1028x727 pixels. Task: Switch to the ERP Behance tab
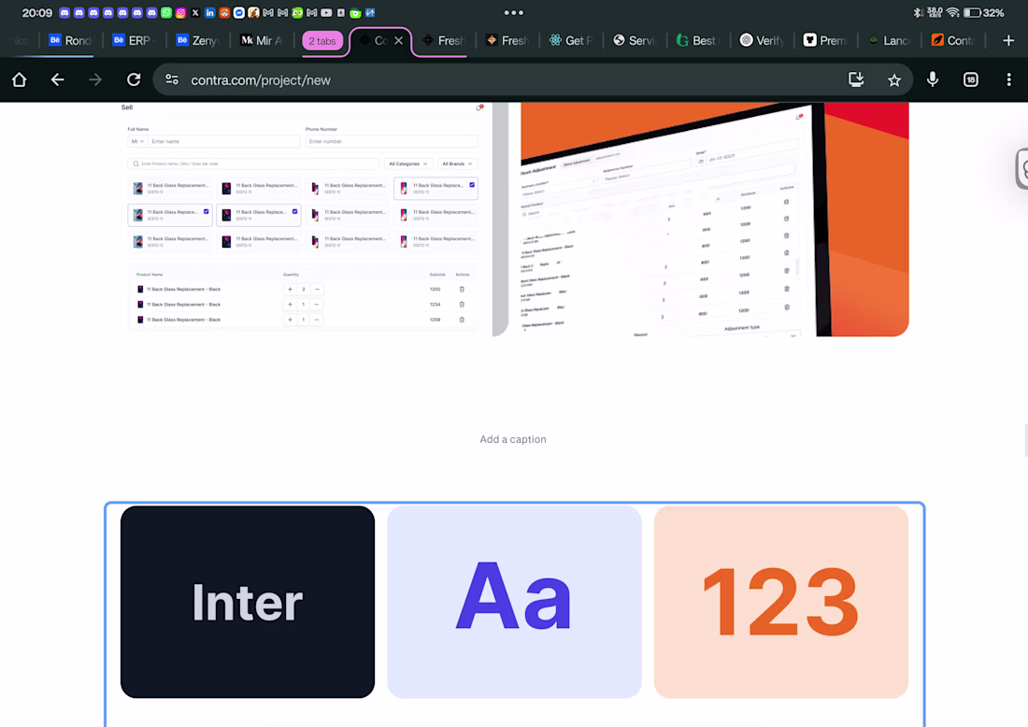click(134, 40)
